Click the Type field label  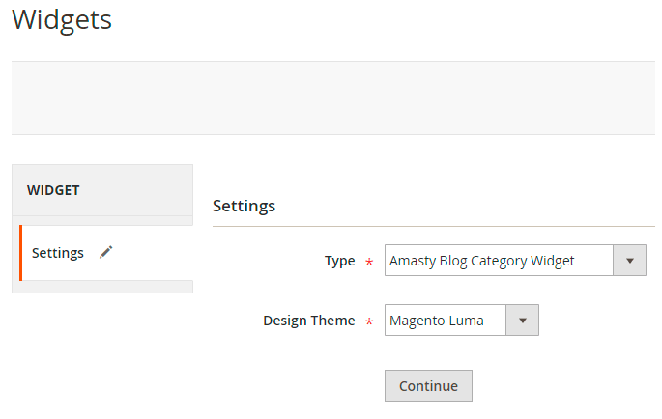point(339,261)
